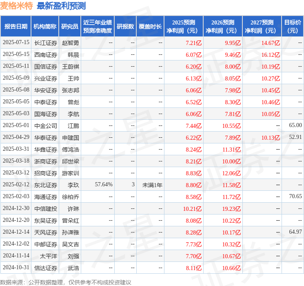Click the target price 65.00
The image size is (304, 286).
tap(295, 125)
